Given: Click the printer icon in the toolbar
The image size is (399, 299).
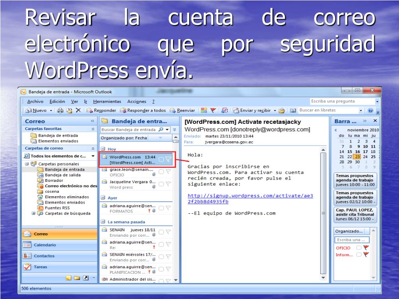Looking at the screenshot, I should coord(60,110).
